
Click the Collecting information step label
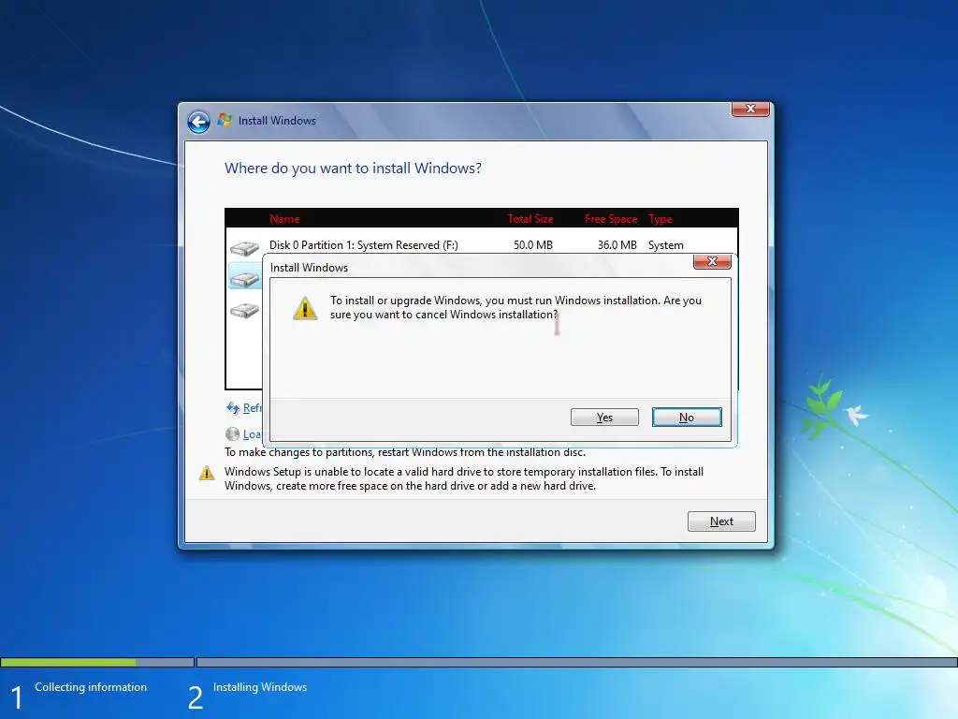(x=91, y=687)
